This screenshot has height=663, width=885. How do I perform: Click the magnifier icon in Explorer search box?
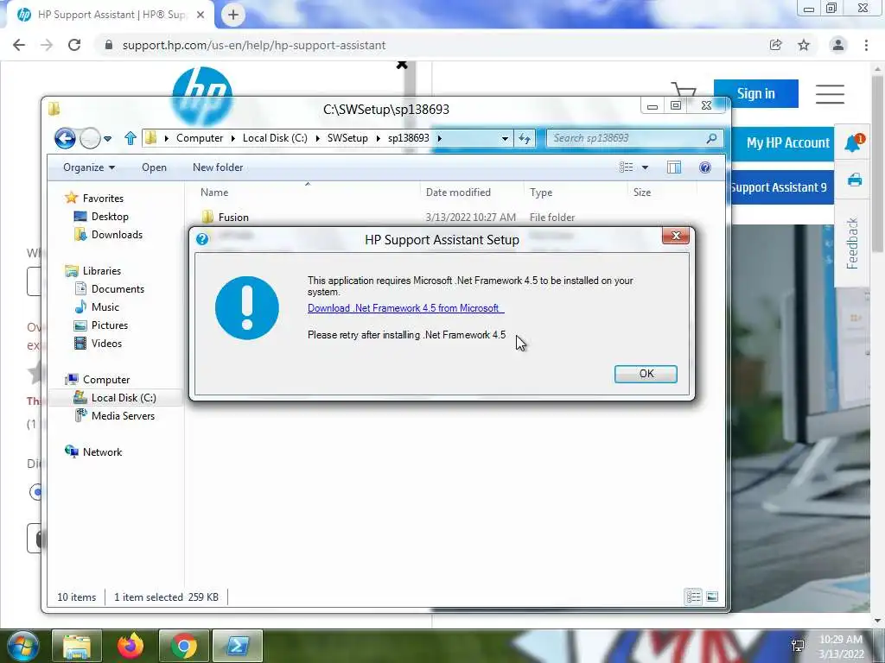tap(712, 138)
